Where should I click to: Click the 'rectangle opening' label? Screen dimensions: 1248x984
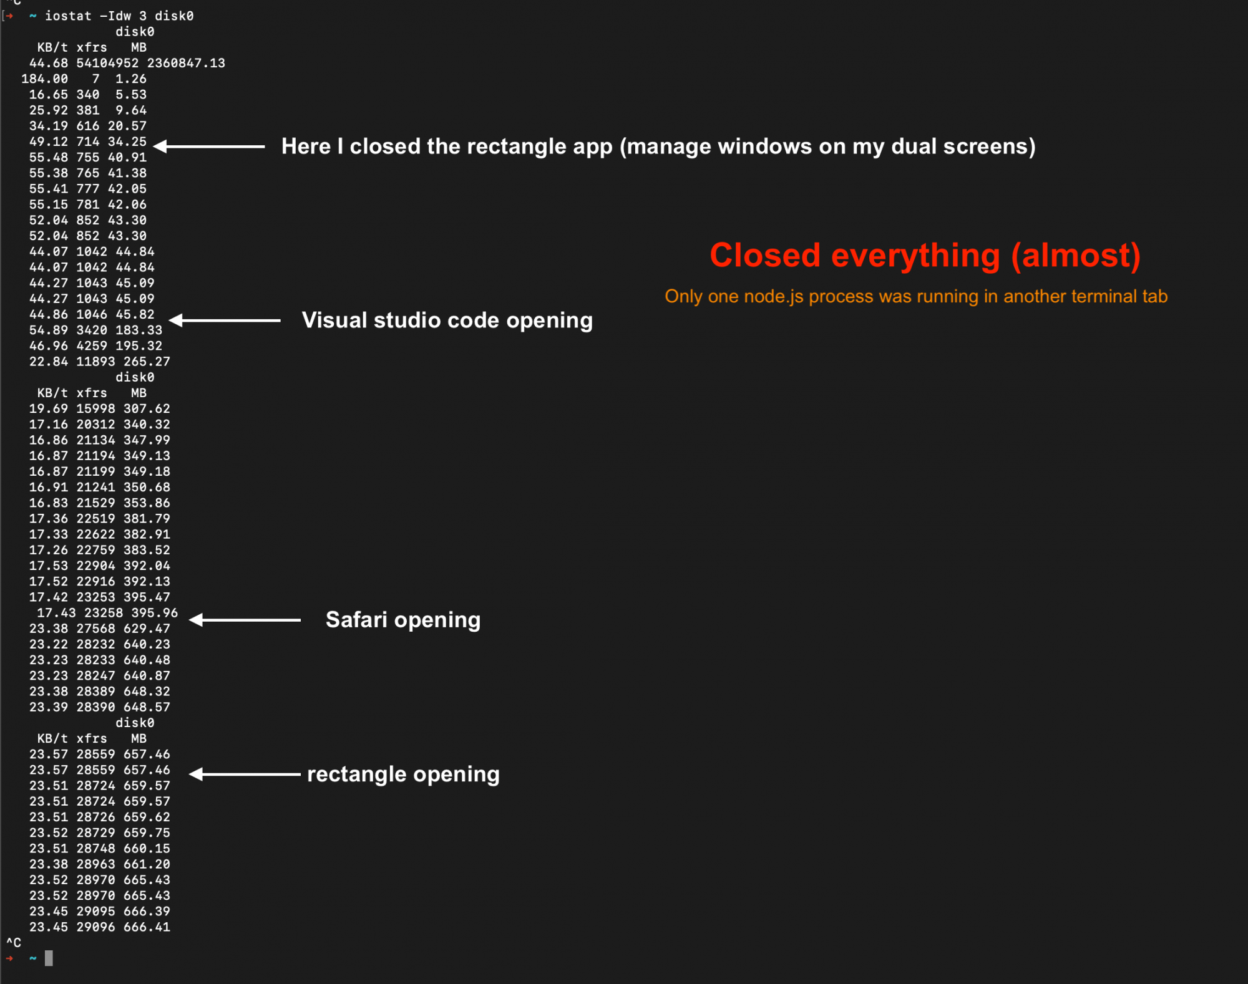[x=403, y=774]
